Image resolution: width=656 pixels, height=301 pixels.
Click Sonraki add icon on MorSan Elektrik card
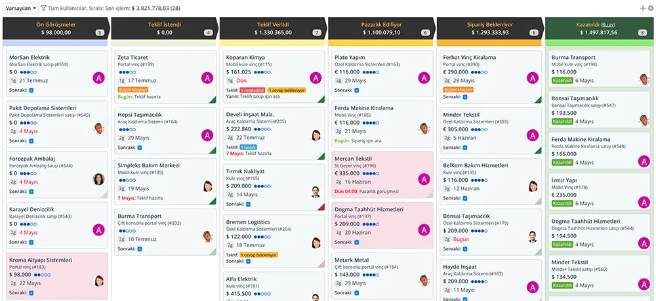[31, 90]
